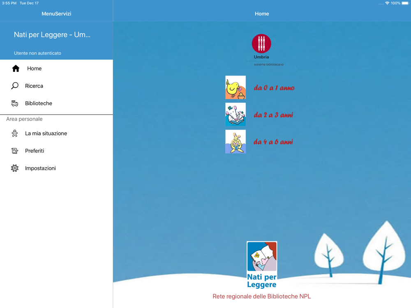Open the Home menu entry
The height and width of the screenshot is (308, 411).
(x=56, y=68)
